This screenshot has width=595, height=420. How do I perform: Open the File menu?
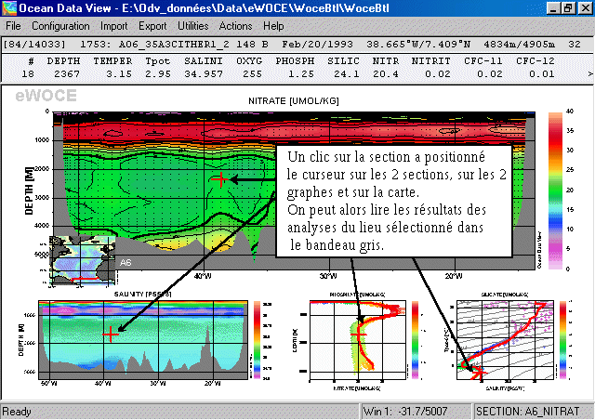pyautogui.click(x=13, y=26)
